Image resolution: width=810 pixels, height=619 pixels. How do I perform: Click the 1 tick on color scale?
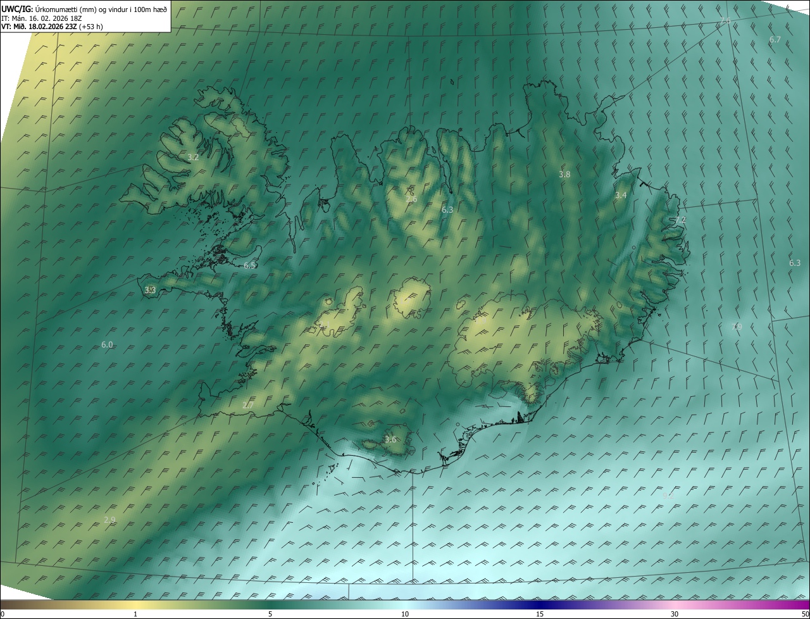click(x=135, y=614)
